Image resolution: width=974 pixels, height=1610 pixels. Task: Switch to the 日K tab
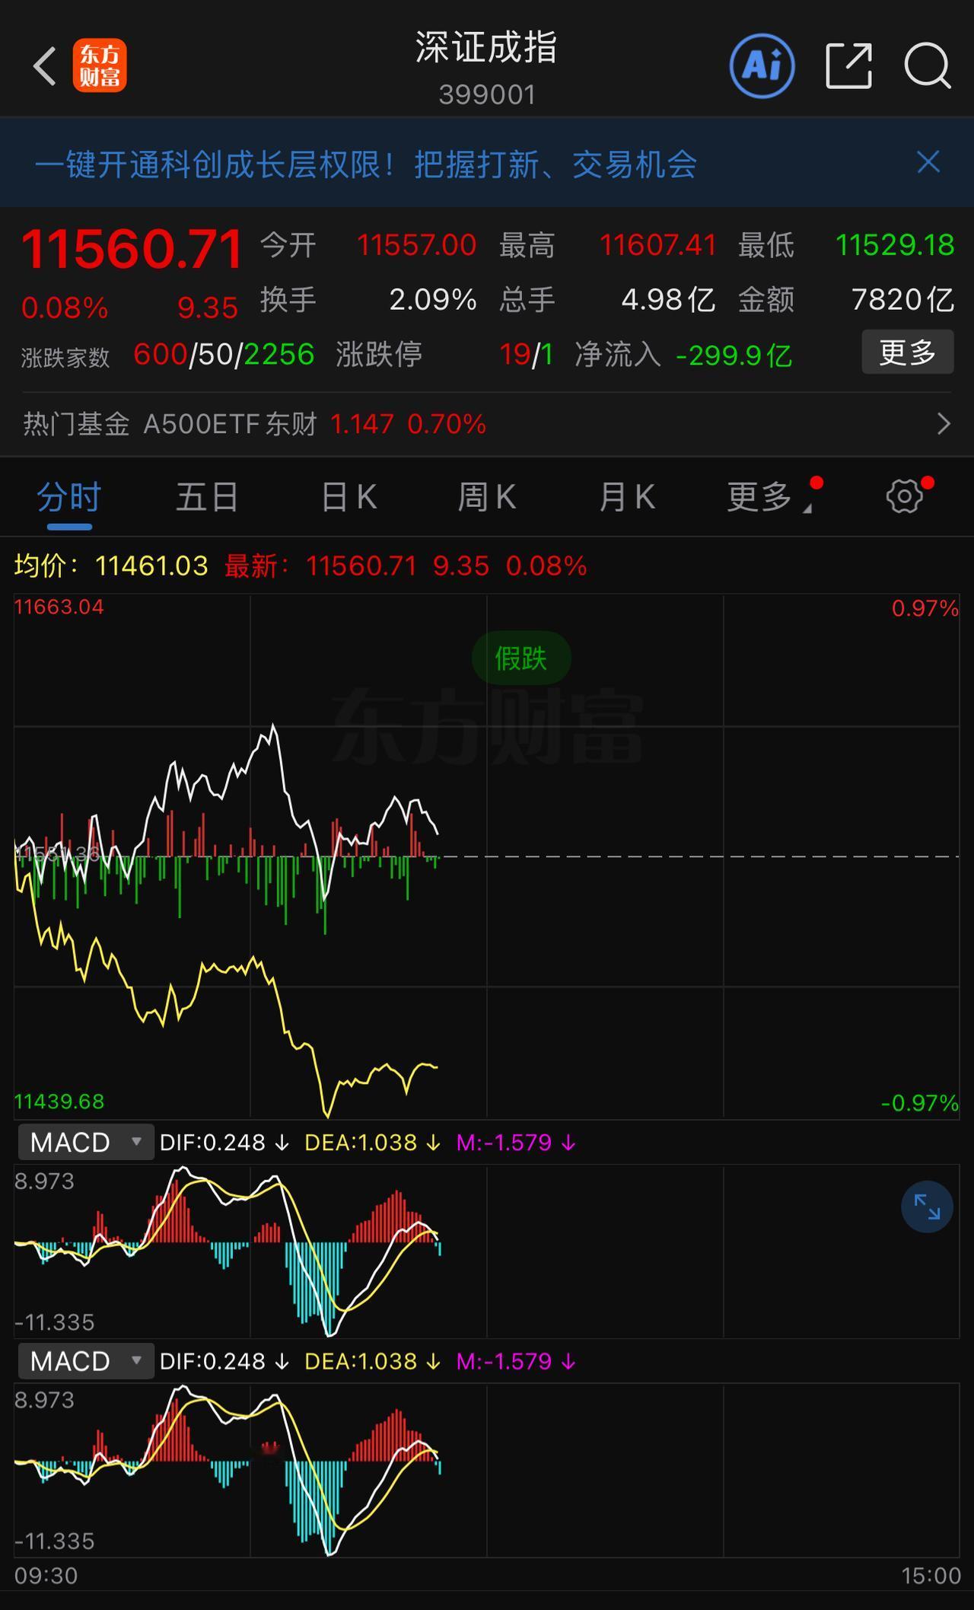(x=349, y=497)
